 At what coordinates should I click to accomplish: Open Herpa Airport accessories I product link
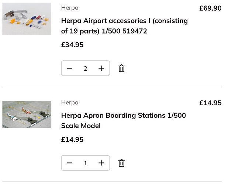pyautogui.click(x=124, y=26)
